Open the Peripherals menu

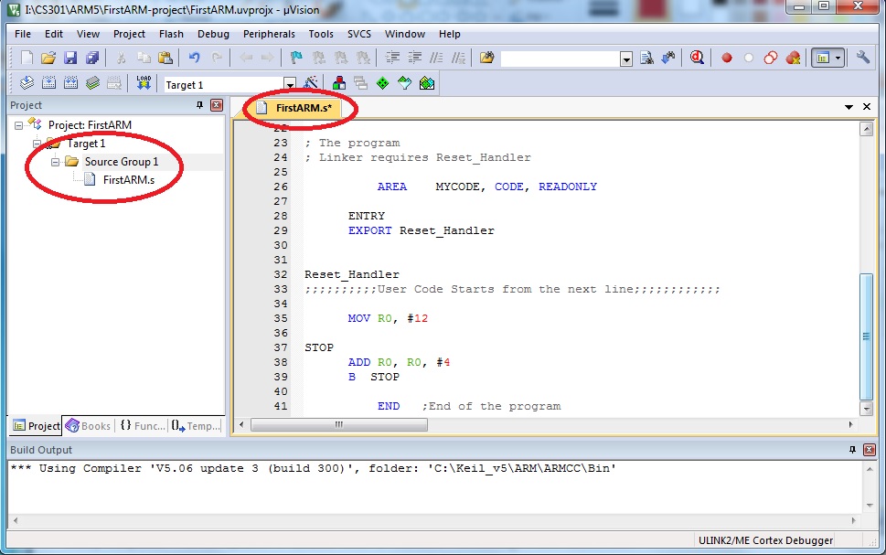[269, 34]
